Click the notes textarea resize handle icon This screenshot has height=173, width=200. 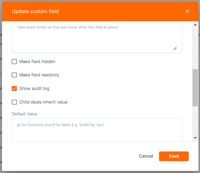coord(175,48)
